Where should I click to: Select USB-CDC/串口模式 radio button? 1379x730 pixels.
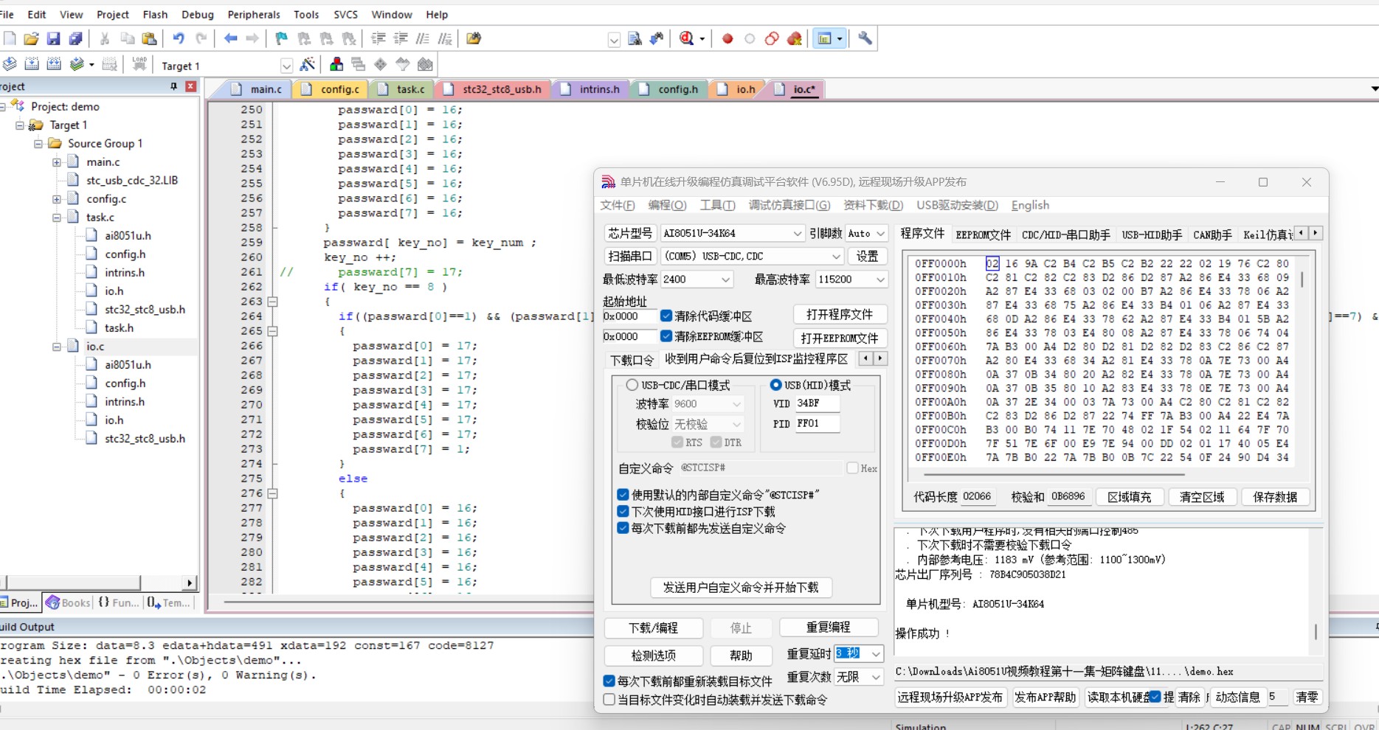point(632,385)
